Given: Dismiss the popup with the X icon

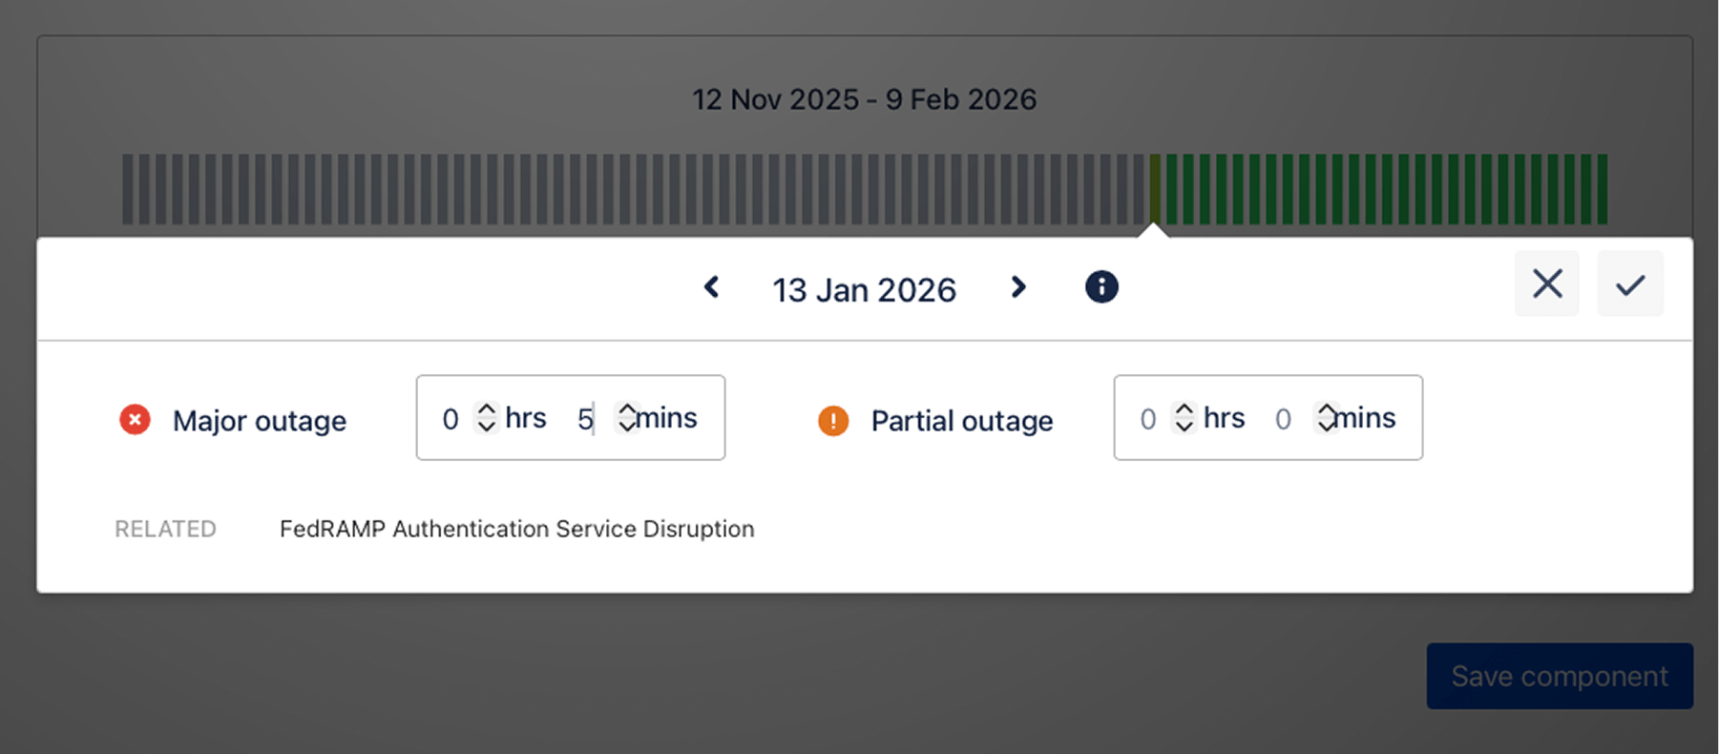Looking at the screenshot, I should point(1546,283).
